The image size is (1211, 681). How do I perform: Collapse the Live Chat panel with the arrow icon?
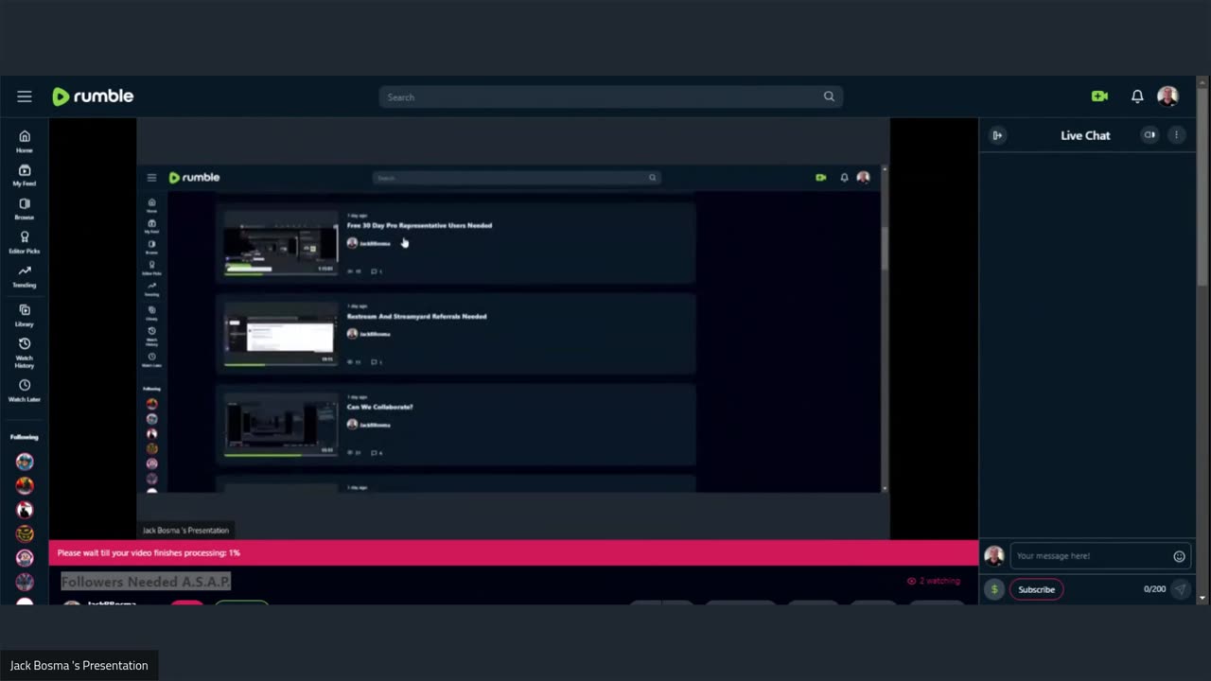click(997, 135)
